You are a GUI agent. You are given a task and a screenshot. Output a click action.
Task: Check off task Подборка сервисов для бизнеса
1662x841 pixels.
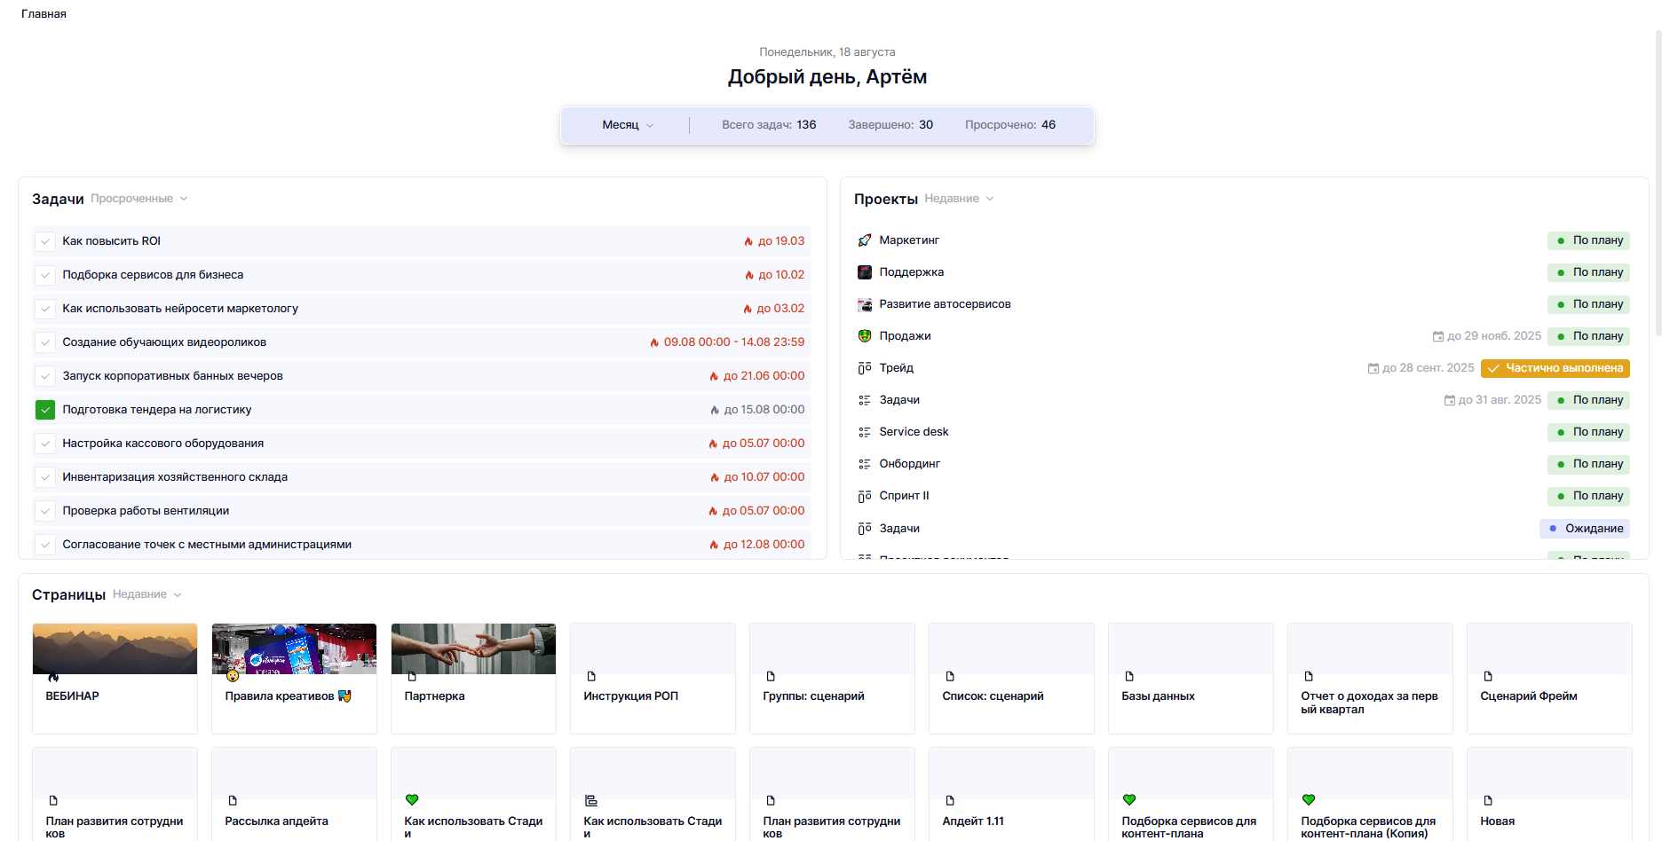(45, 275)
